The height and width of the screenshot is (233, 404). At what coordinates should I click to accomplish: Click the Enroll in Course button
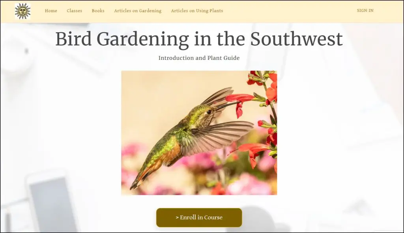[x=199, y=217]
